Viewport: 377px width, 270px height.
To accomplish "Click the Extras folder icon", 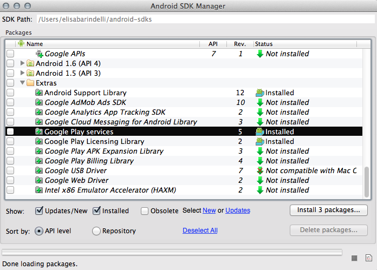I will coord(30,83).
